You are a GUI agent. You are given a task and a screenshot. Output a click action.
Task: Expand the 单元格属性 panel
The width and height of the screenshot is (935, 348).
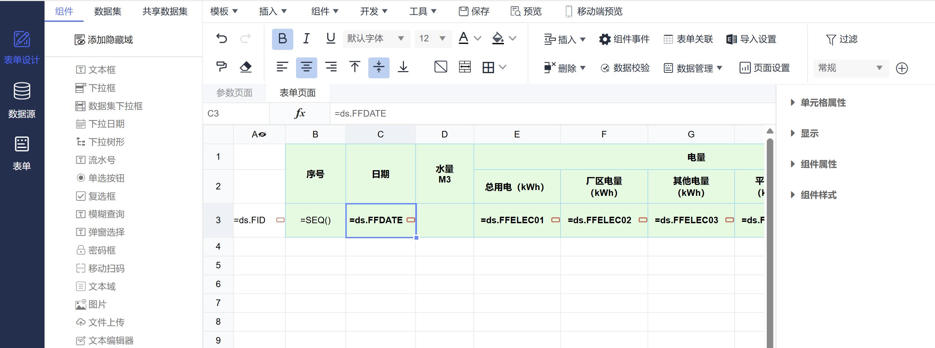[x=823, y=103]
